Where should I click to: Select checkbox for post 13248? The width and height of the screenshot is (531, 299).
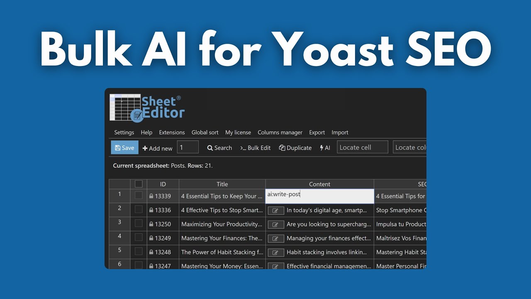pyautogui.click(x=139, y=251)
